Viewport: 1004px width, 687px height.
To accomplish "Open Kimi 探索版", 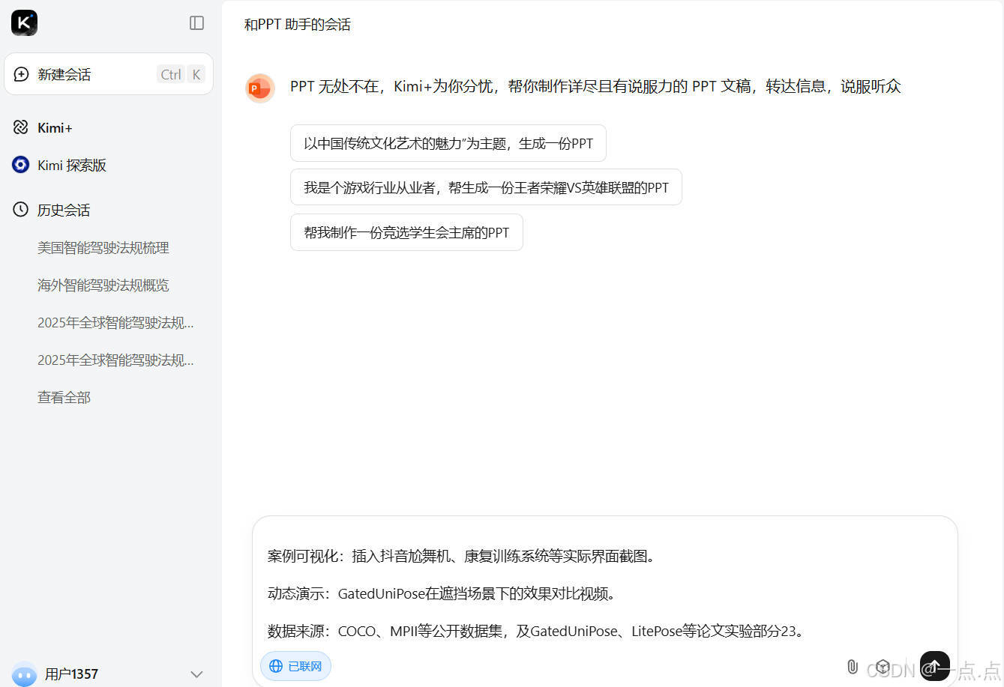I will tap(72, 166).
